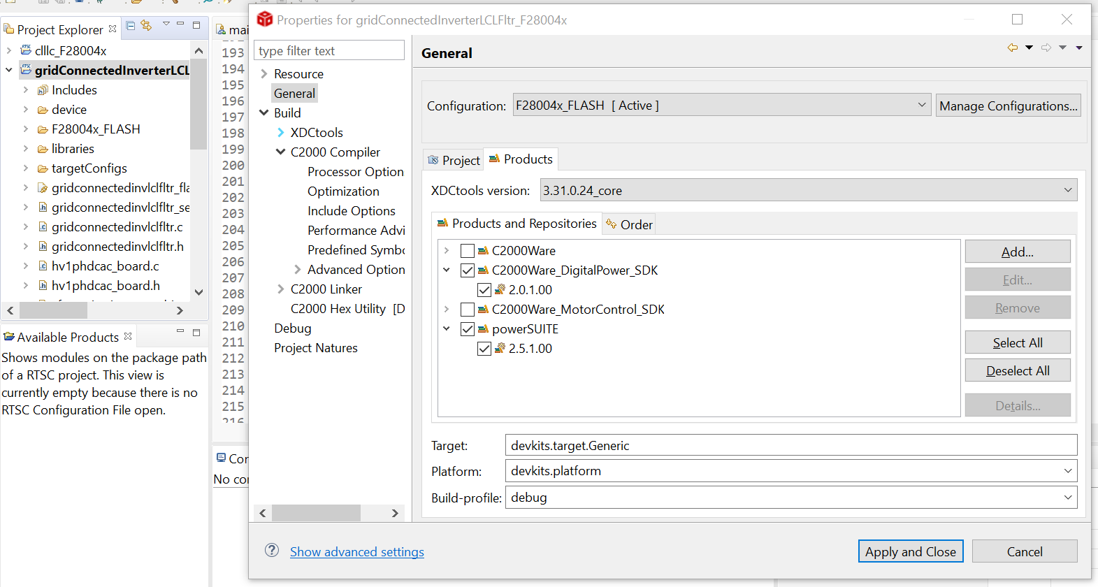Click the help question mark icon

pos(272,551)
